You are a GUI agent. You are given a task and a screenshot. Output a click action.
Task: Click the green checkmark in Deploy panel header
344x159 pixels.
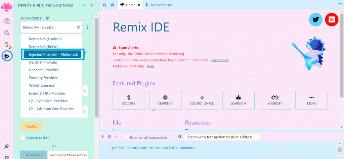[x=84, y=5]
